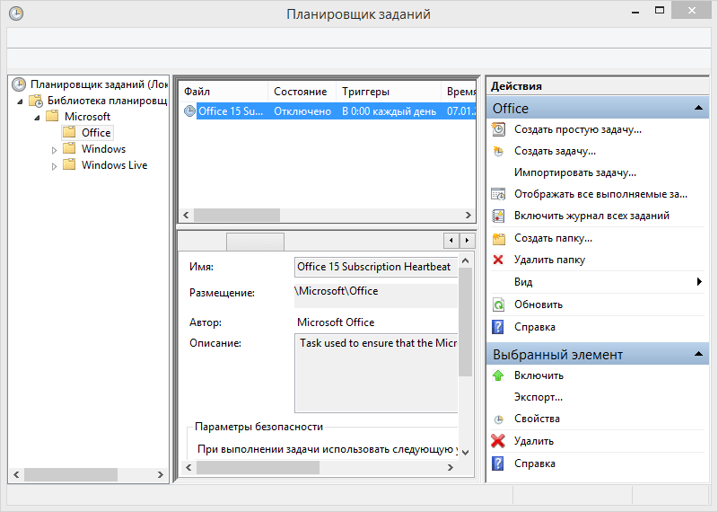Click the clock icon of the Office 15 task row
Viewport: 718px width, 512px height.
[189, 110]
